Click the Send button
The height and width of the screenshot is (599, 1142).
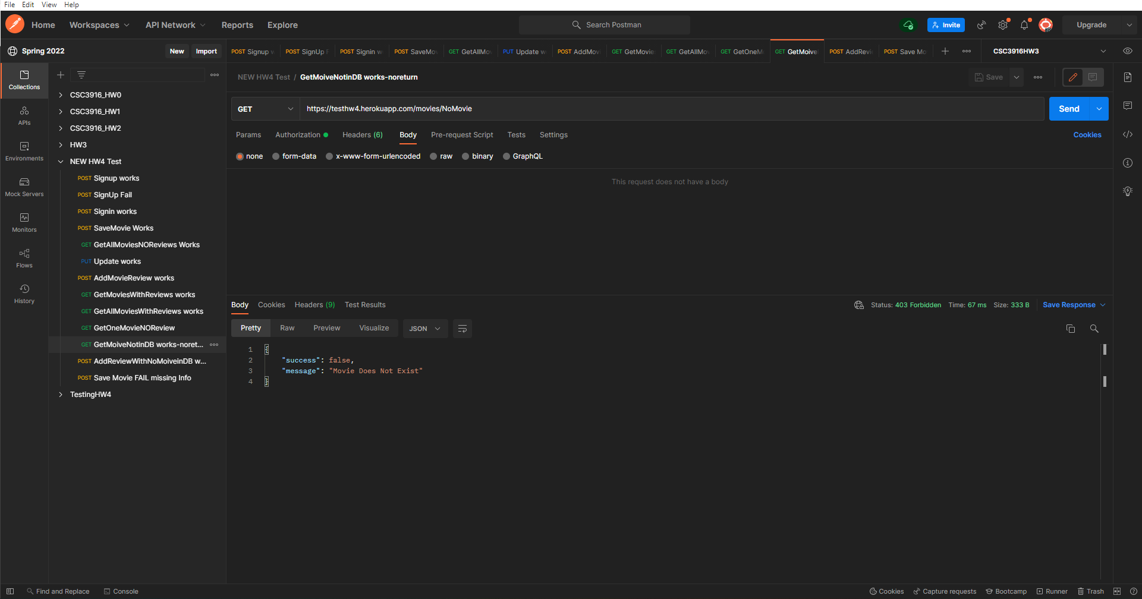(x=1069, y=109)
